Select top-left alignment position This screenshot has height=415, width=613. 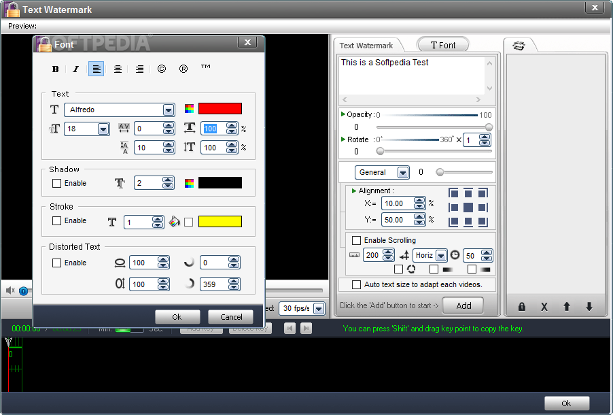coord(453,193)
